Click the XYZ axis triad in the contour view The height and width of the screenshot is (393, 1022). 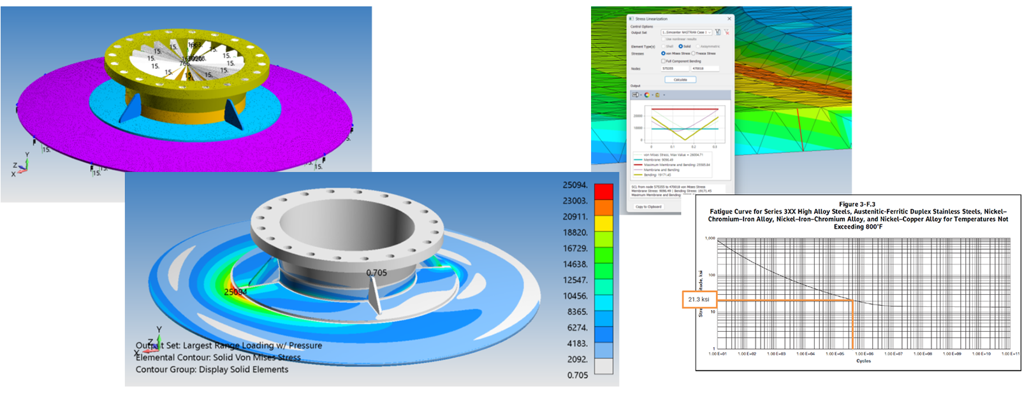(x=148, y=341)
